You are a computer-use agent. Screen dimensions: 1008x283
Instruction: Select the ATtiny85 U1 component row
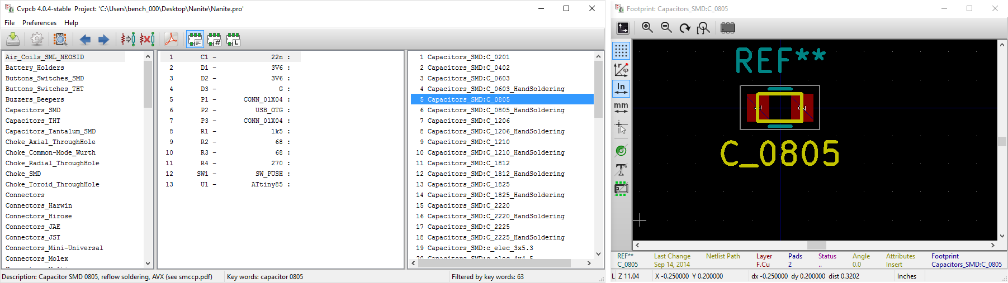[x=229, y=184]
